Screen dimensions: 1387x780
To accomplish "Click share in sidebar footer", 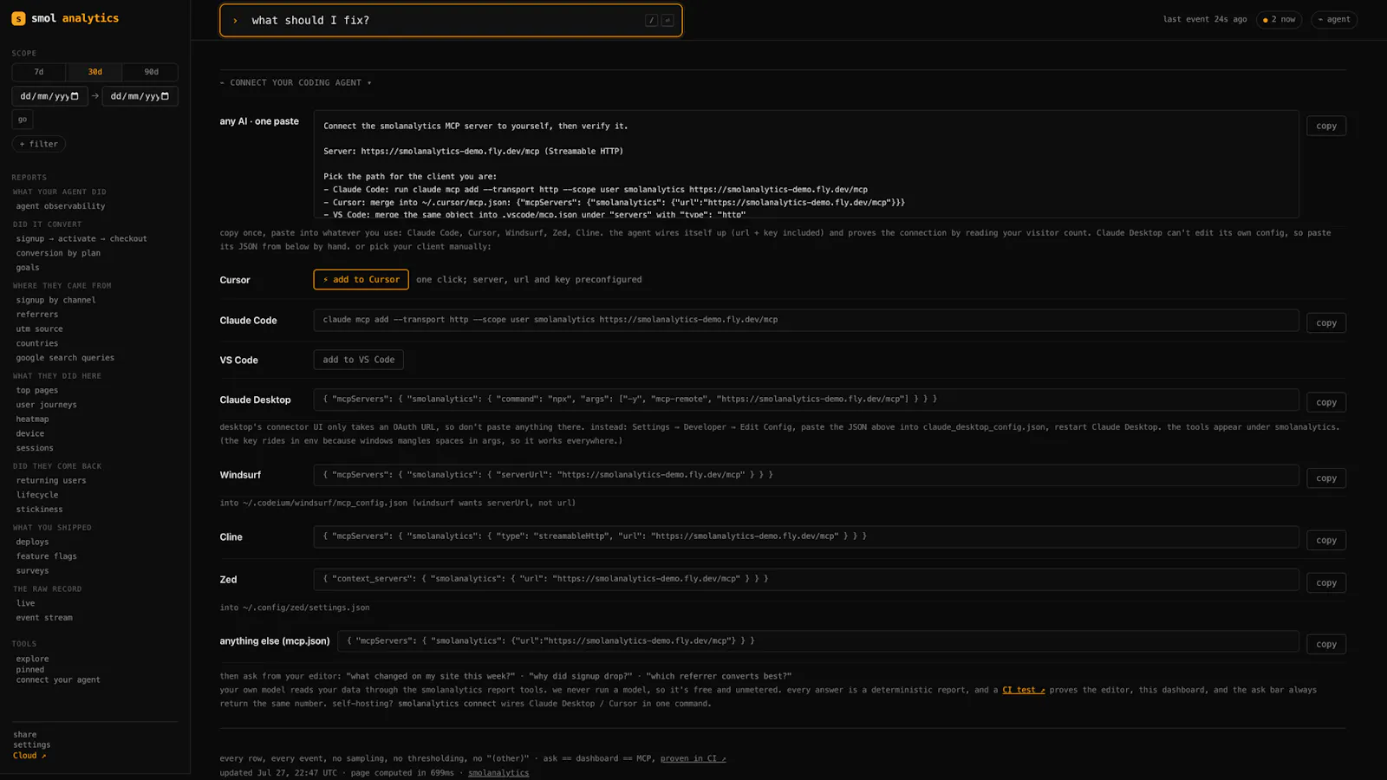I will (25, 734).
